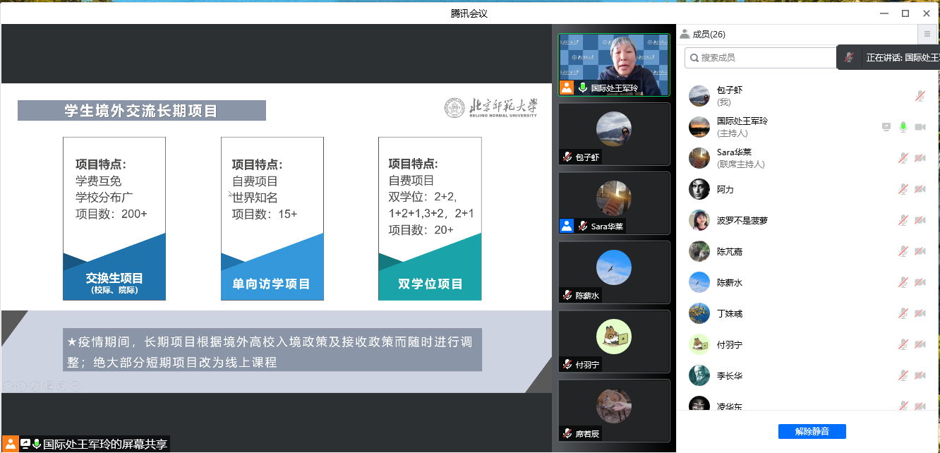The image size is (940, 453).
Task: Click disabled camera icon for 丁姝彧
Action: 920,313
